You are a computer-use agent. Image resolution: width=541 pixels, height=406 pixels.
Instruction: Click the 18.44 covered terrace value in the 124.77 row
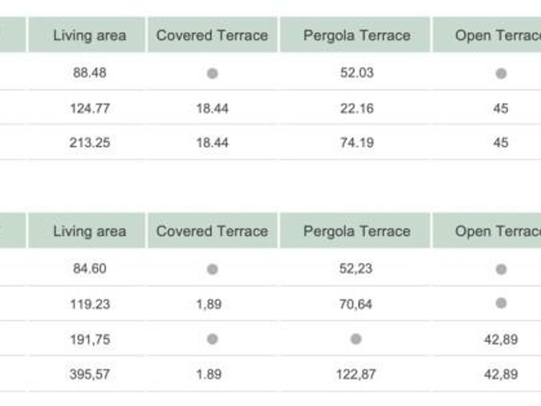212,108
